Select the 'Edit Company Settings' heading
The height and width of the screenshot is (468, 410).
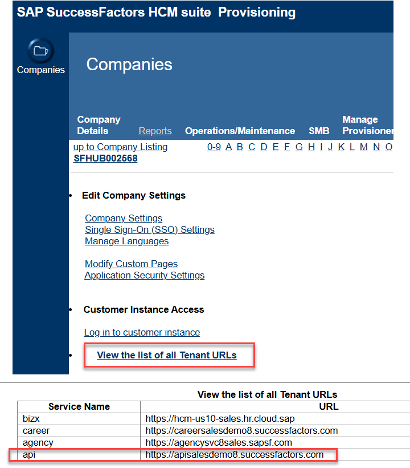(134, 195)
